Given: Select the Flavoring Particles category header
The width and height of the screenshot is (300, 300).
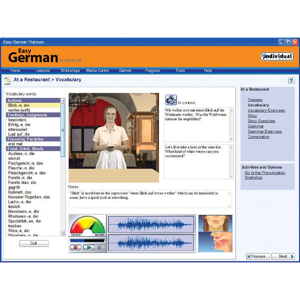Looking at the screenshot, I should [33, 139].
